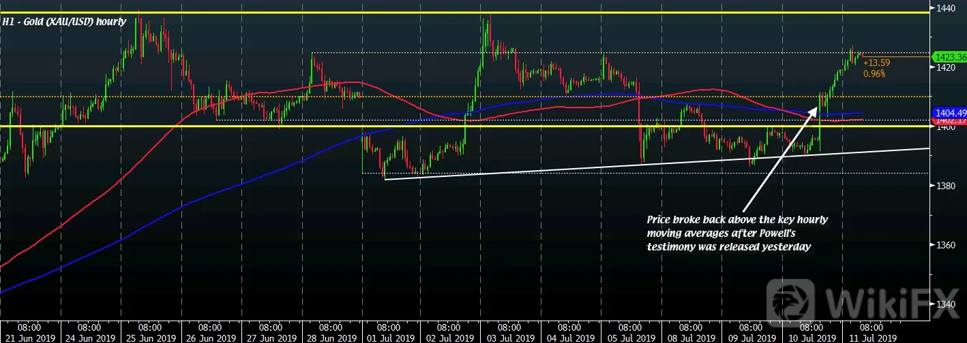Click the red 1402.17 moving average label
This screenshot has height=343, width=967.
point(949,121)
